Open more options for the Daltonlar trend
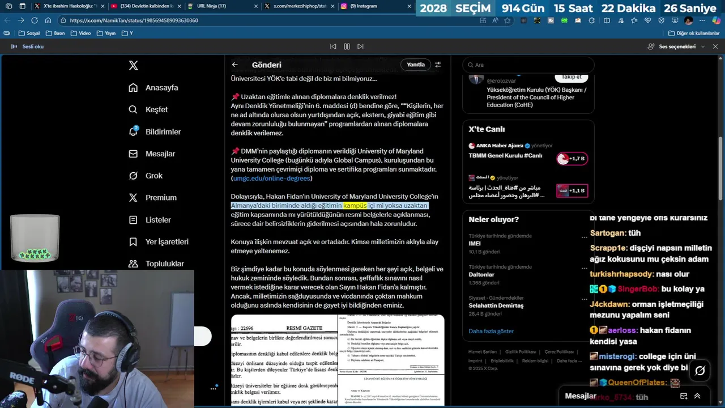This screenshot has height=408, width=725. (584, 268)
